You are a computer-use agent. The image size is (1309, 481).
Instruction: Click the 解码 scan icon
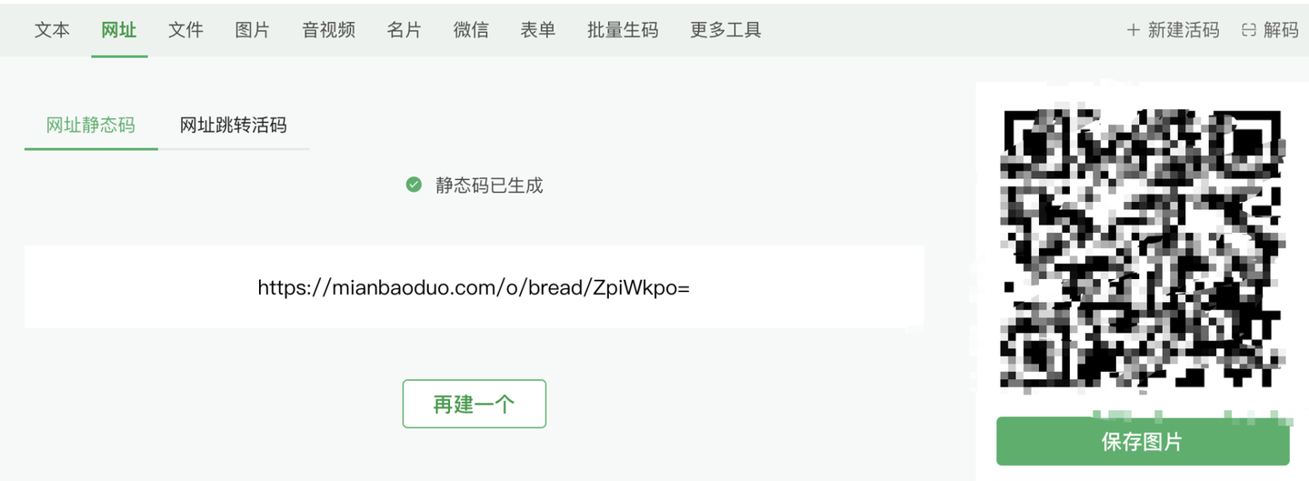coord(1249,30)
